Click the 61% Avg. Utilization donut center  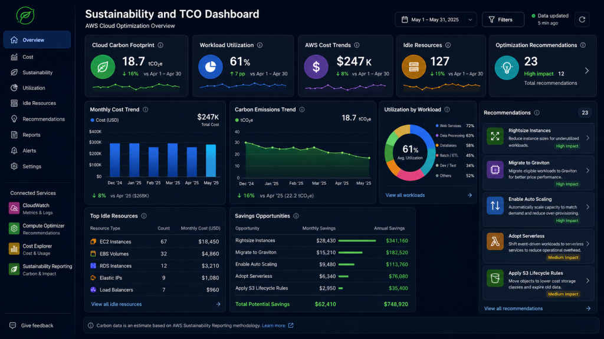411,152
